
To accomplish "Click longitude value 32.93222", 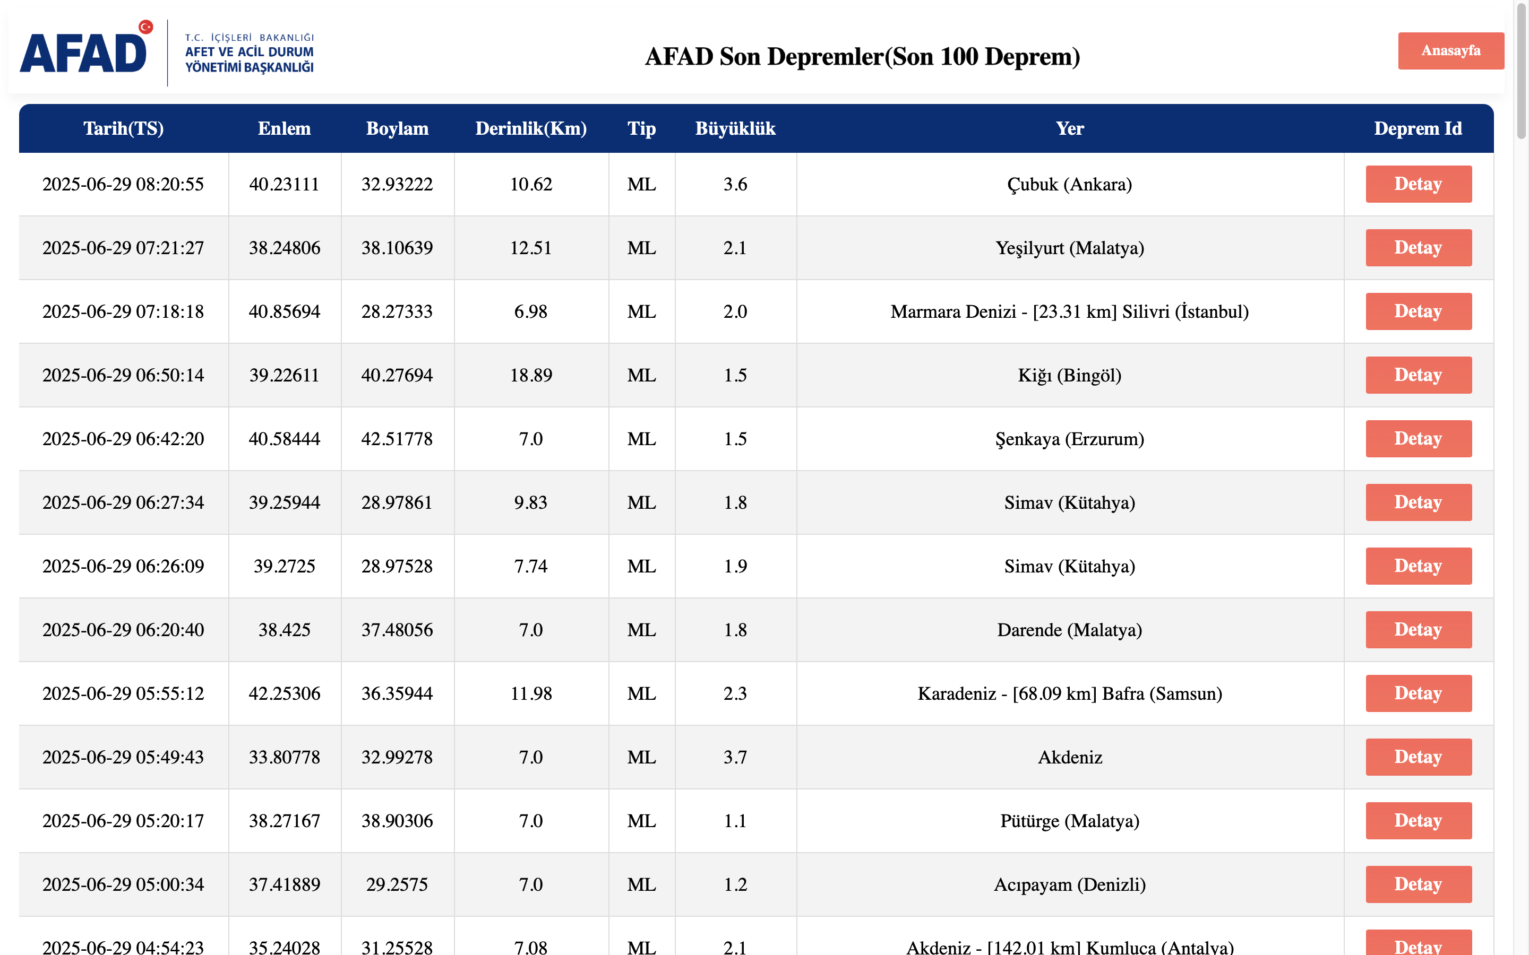I will (398, 185).
